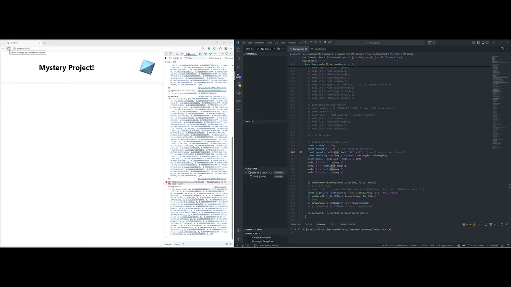Click Step Out in debug toolbar
The image size is (511, 287).
(x=320, y=42)
